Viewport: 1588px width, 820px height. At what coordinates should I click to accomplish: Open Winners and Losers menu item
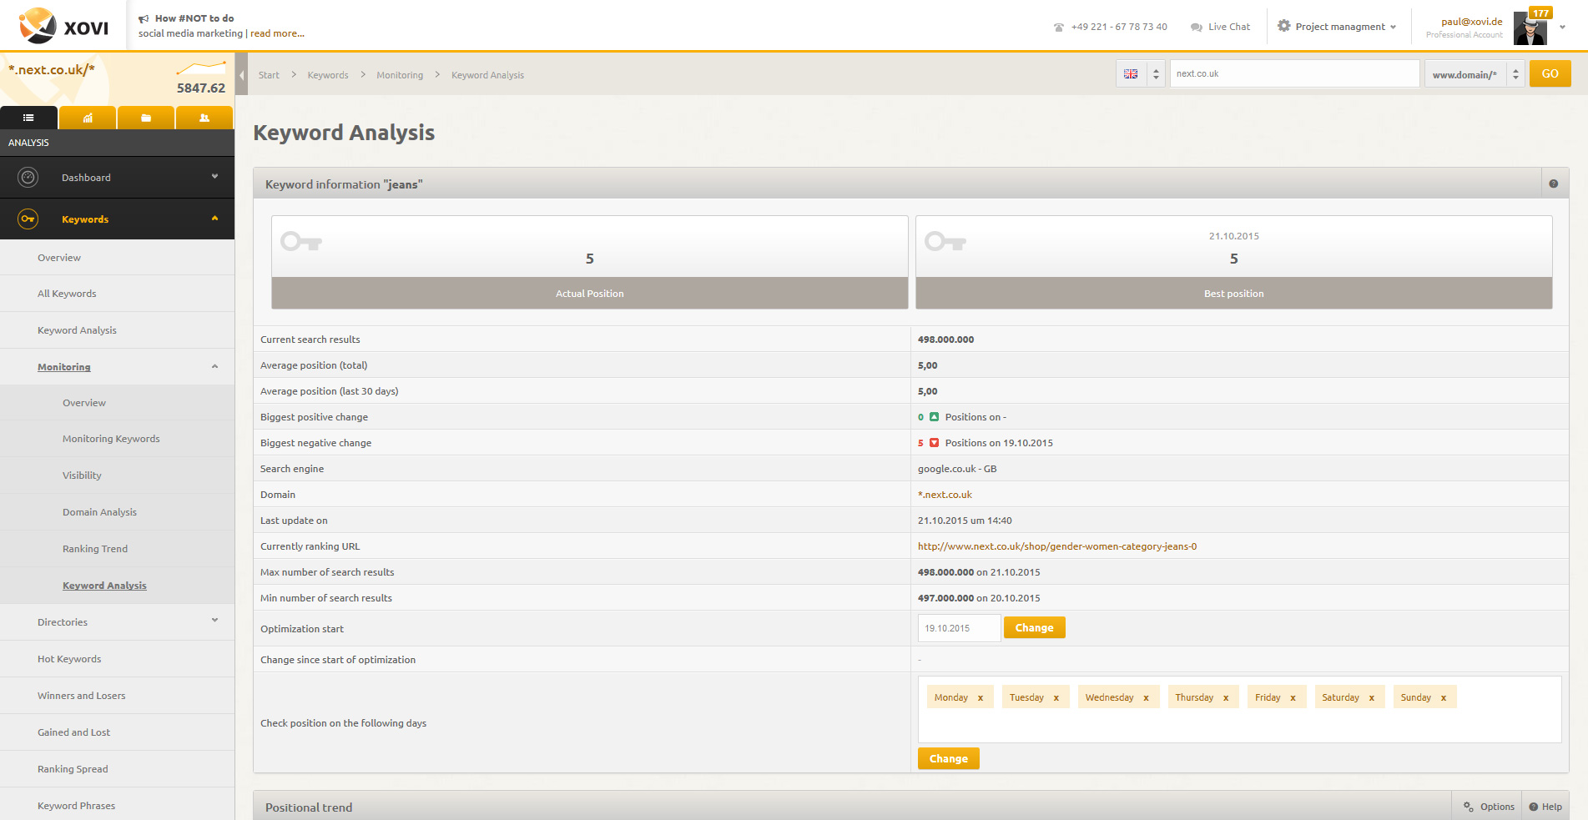tap(81, 696)
